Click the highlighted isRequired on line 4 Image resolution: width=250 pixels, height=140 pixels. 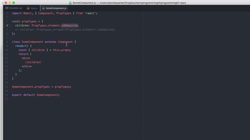tap(70, 25)
